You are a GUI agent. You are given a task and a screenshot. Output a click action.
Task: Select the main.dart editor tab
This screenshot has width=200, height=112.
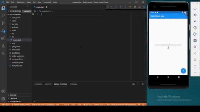click(x=40, y=7)
